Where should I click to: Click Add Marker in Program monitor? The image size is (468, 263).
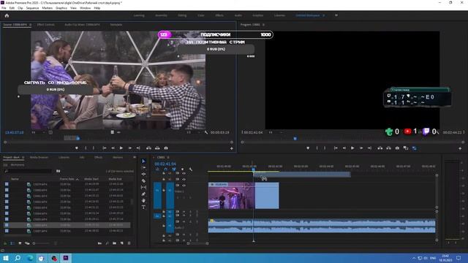308,148
